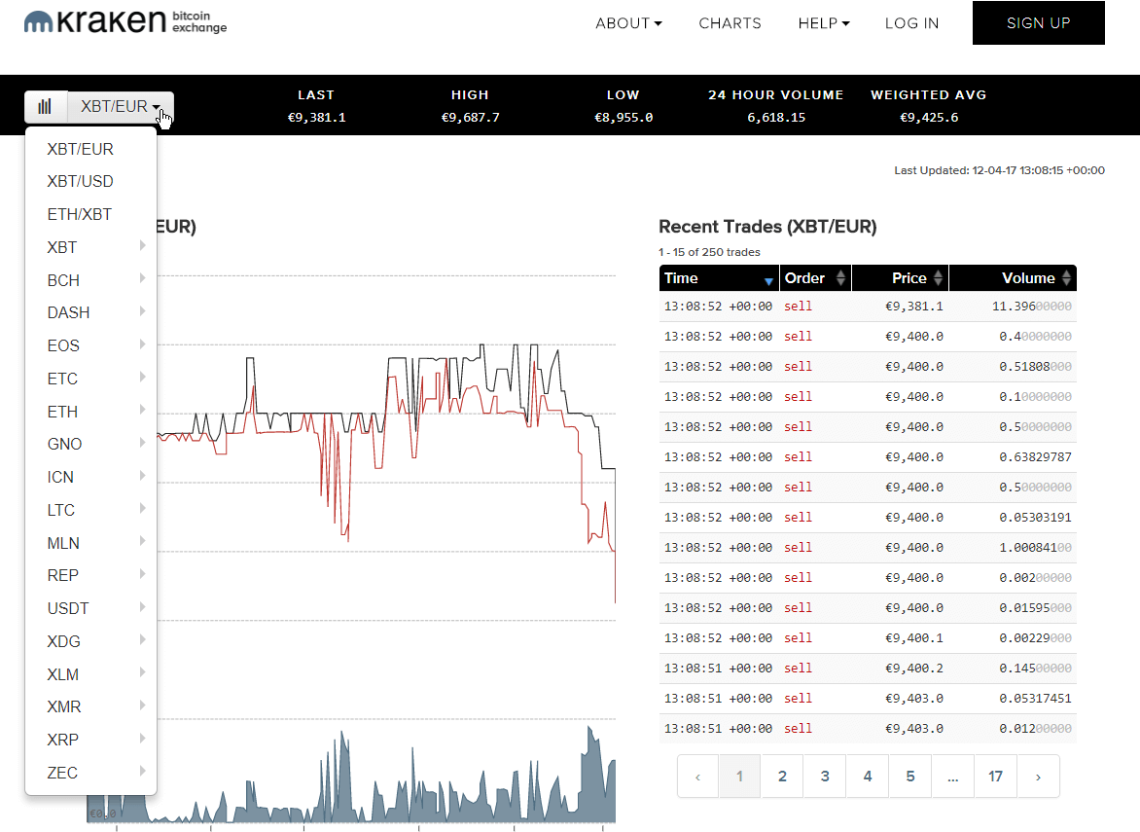
Task: Expand the XMR submenu
Action: [90, 706]
